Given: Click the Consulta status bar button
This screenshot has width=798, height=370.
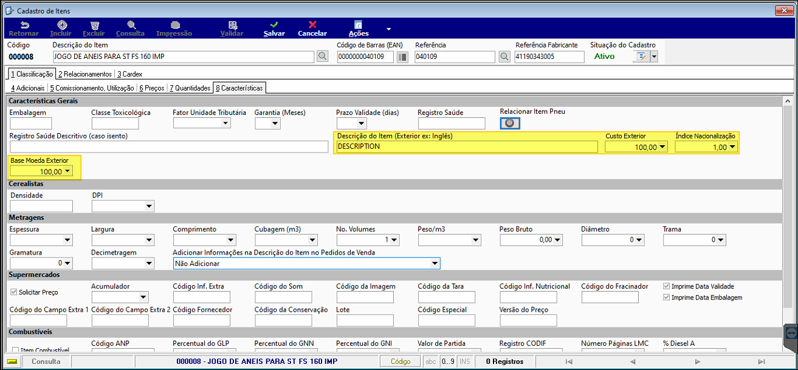Looking at the screenshot, I should click(x=46, y=361).
